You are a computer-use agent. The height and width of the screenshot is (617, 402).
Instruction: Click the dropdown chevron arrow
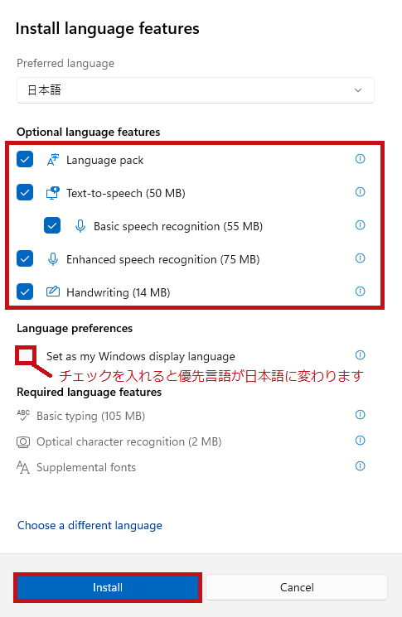click(358, 90)
